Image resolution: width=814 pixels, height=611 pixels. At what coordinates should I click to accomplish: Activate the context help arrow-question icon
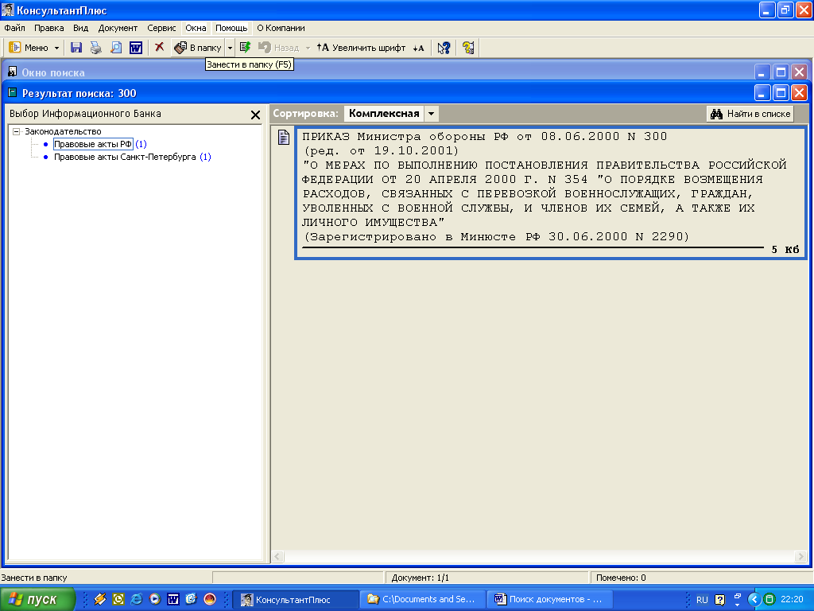click(444, 48)
